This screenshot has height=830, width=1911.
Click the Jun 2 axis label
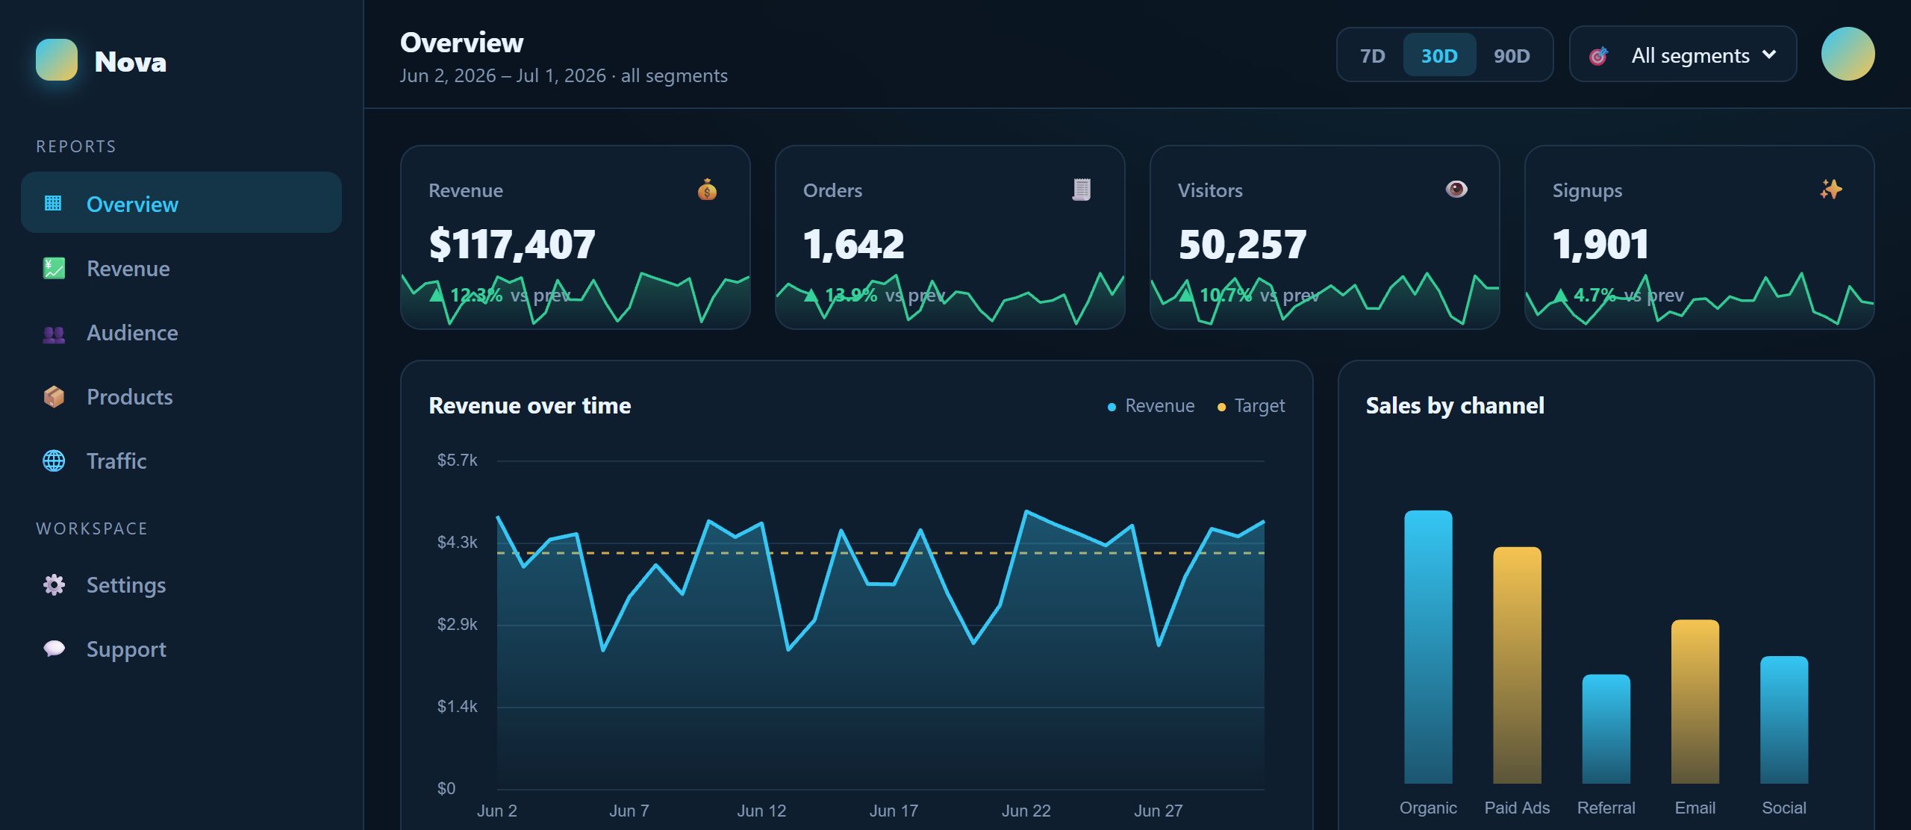point(497,811)
